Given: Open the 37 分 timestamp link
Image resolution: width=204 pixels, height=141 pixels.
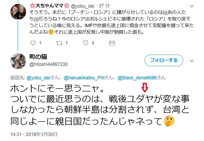Looking at the screenshot, I should tap(104, 6).
